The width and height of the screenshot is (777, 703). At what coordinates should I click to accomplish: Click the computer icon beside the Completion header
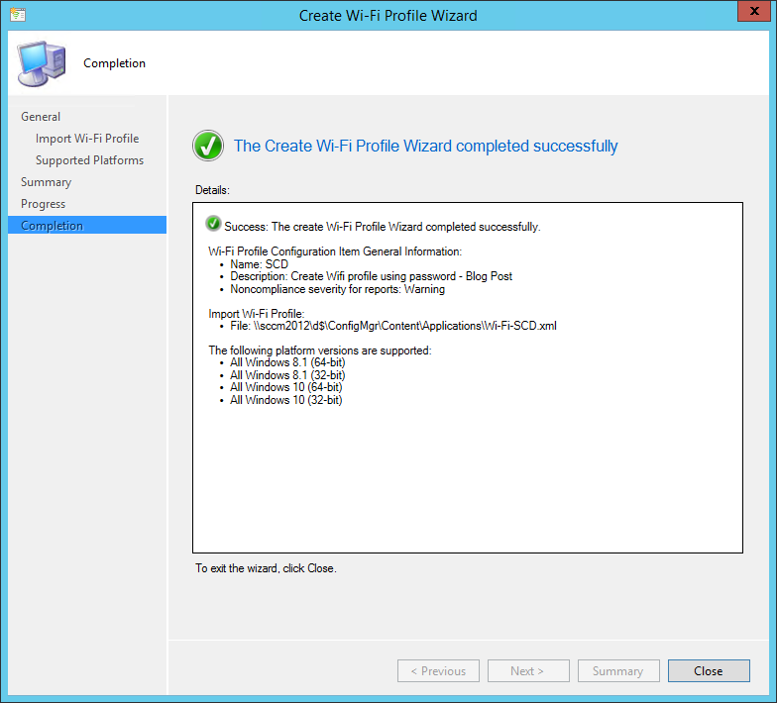[x=42, y=63]
